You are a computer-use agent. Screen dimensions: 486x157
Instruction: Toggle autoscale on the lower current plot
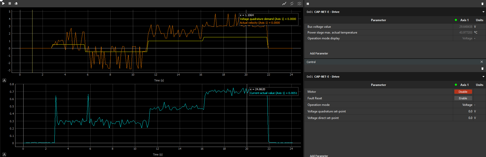[x=4, y=154]
